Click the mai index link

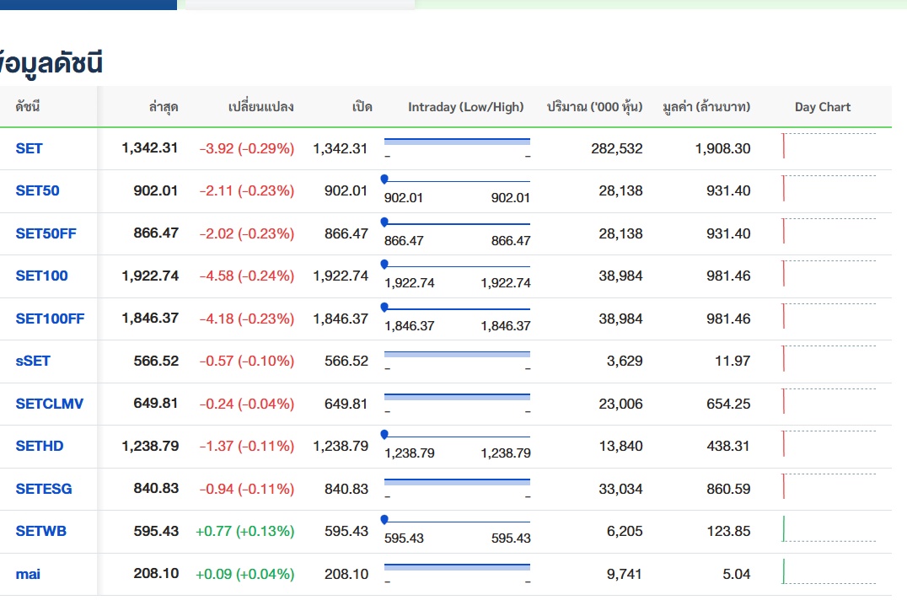point(28,574)
